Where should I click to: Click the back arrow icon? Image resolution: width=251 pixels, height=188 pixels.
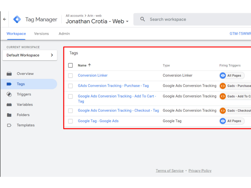pyautogui.click(x=5, y=19)
